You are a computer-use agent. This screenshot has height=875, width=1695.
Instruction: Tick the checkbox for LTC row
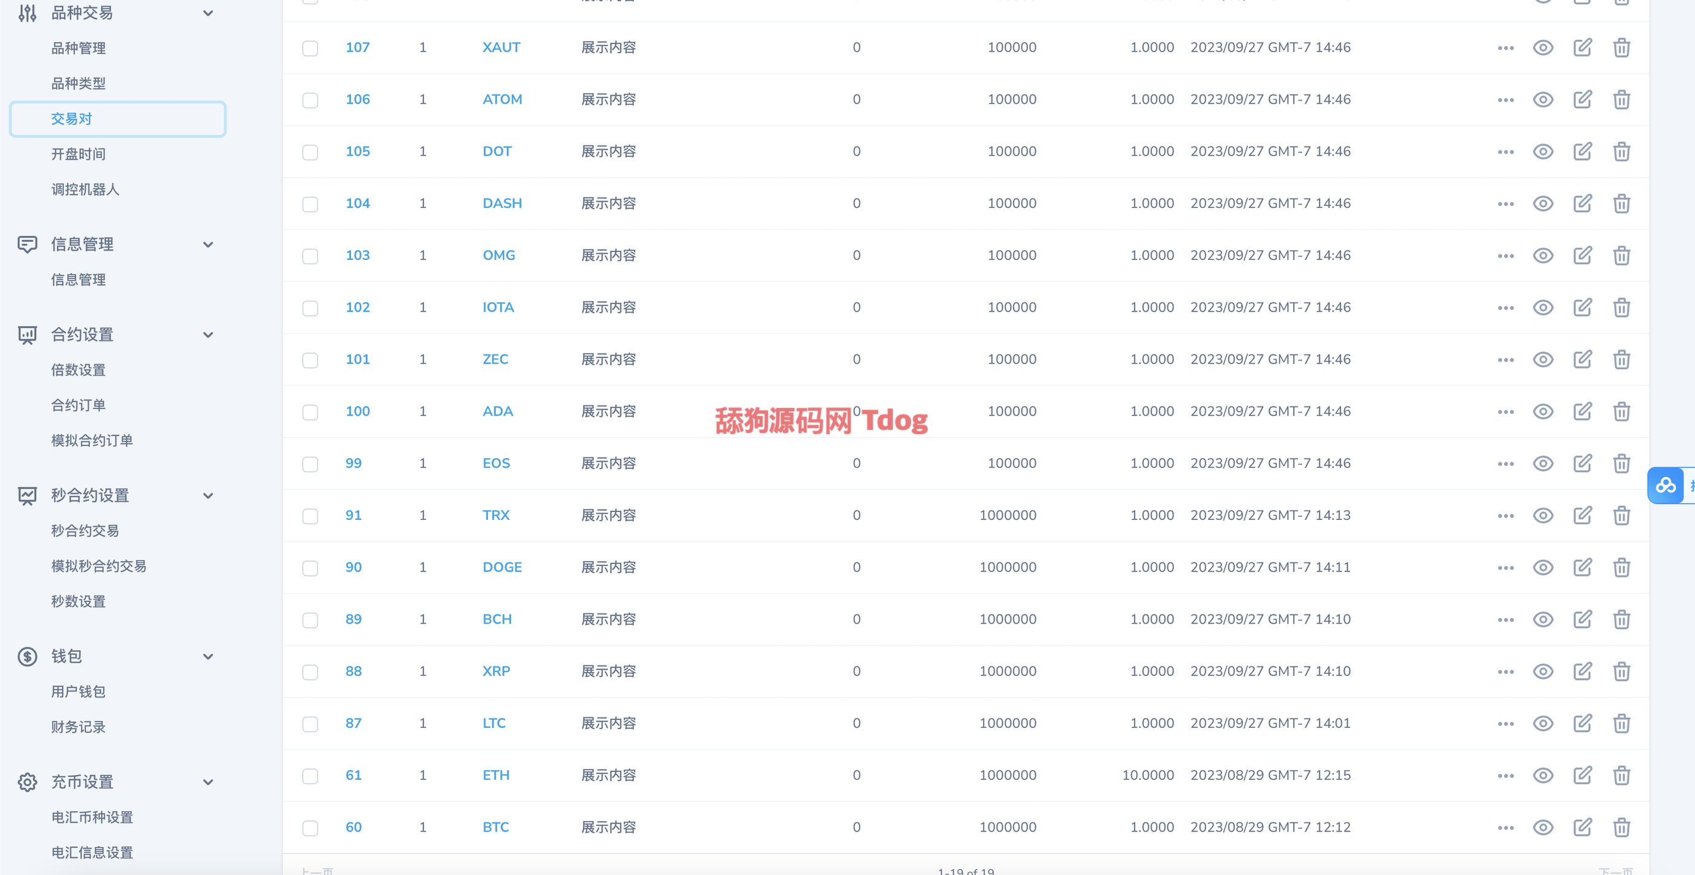point(310,724)
